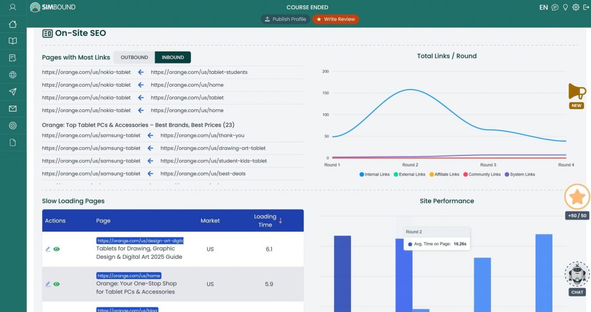Open the paper plane icon in the sidebar
The width and height of the screenshot is (591, 312).
tap(13, 92)
